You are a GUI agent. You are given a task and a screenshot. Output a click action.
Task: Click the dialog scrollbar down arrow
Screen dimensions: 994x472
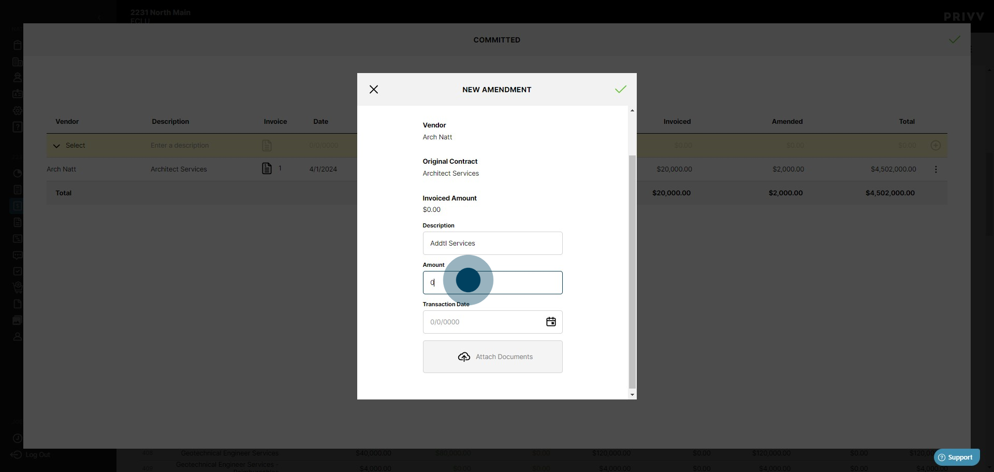coord(632,395)
